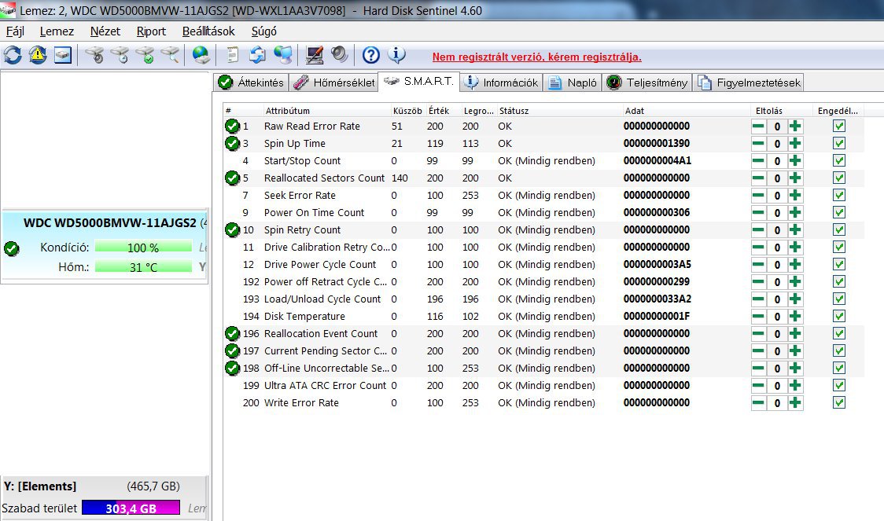Toggle enable checkbox for Start/Stop Count

[x=839, y=160]
